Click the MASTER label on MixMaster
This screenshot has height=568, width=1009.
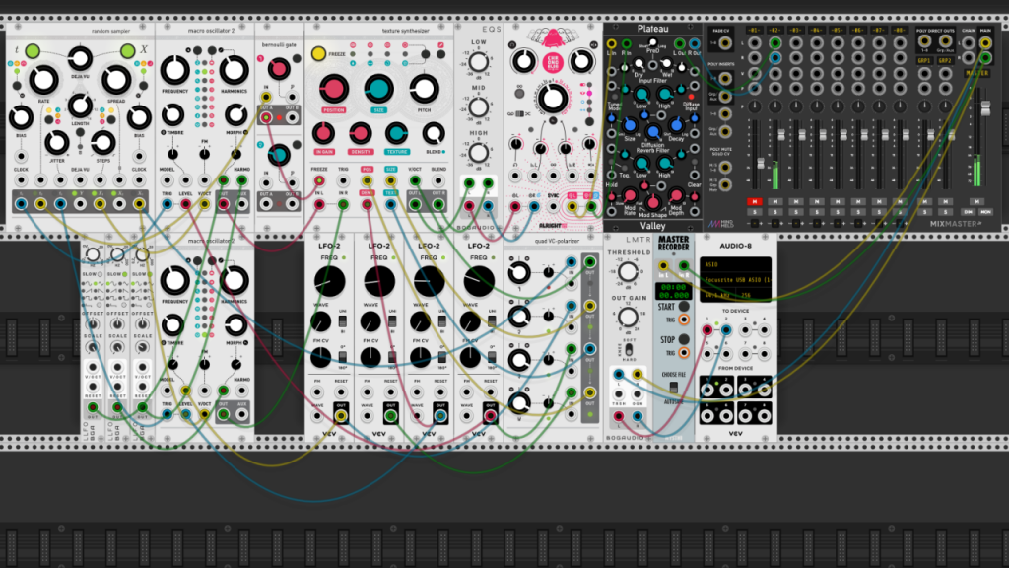(x=976, y=73)
